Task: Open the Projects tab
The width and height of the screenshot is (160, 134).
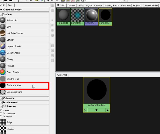Action: [x=136, y=6]
